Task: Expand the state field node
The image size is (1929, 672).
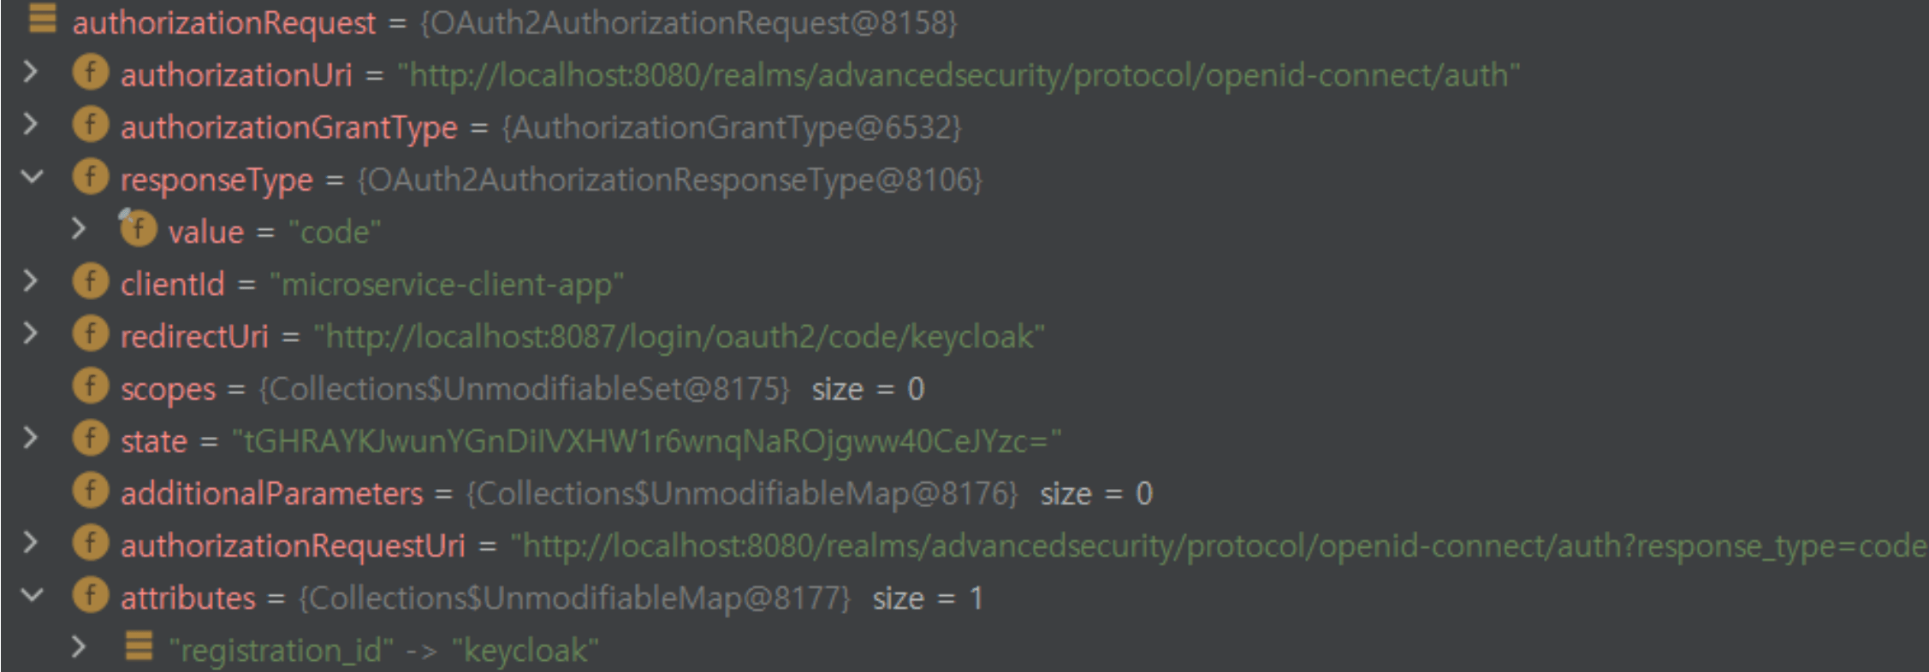Action: pos(31,438)
